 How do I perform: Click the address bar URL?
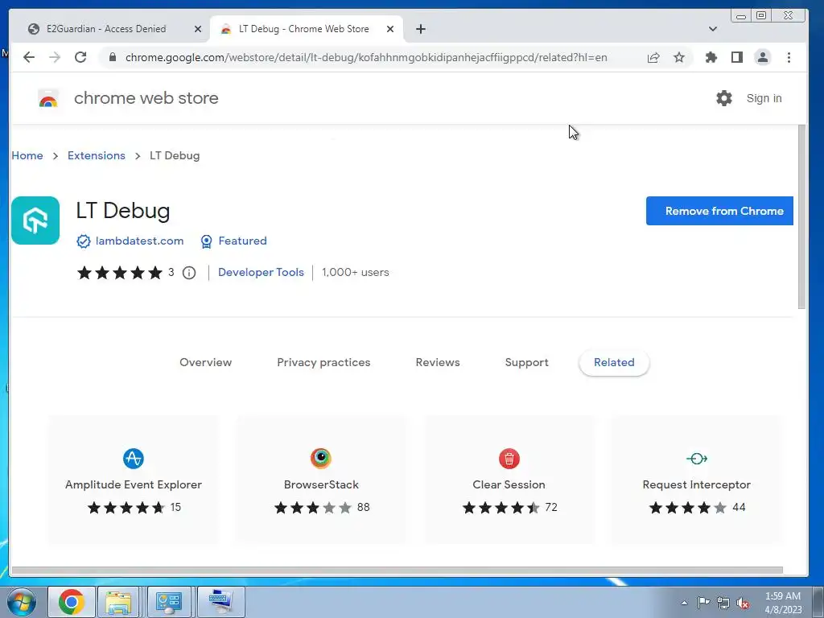tap(366, 57)
